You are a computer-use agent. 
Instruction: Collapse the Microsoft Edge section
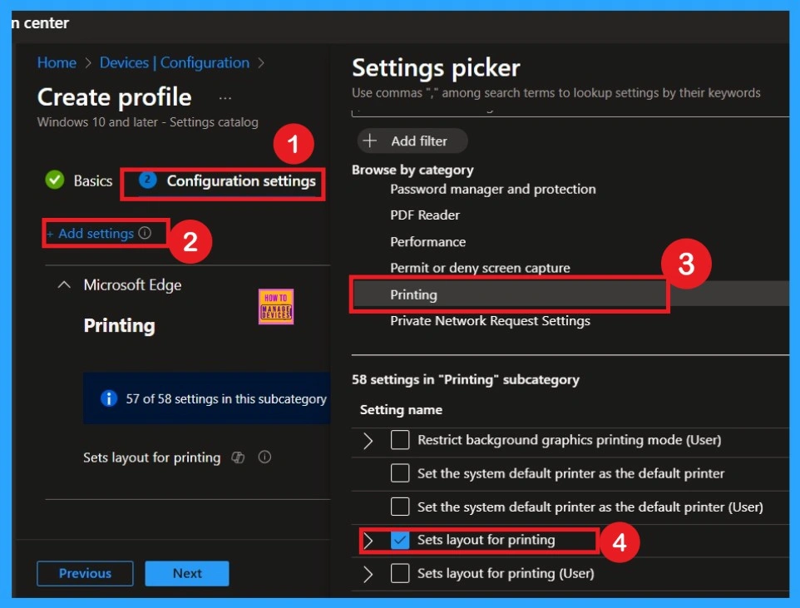[64, 284]
